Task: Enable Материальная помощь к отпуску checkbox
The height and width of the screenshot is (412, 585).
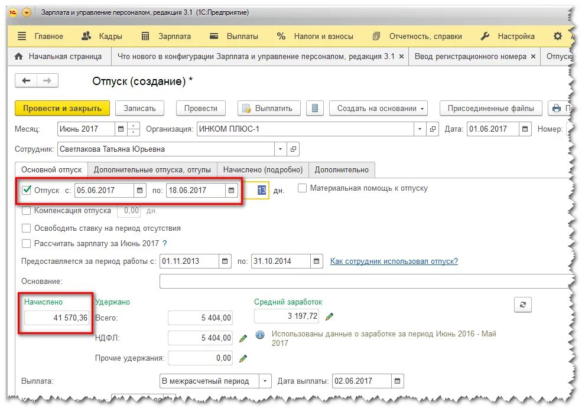Action: tap(302, 188)
